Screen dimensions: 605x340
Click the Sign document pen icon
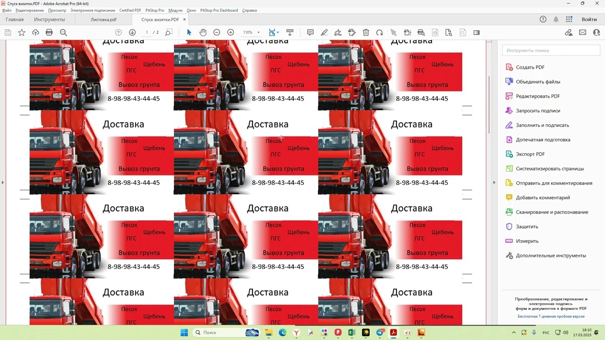click(338, 33)
